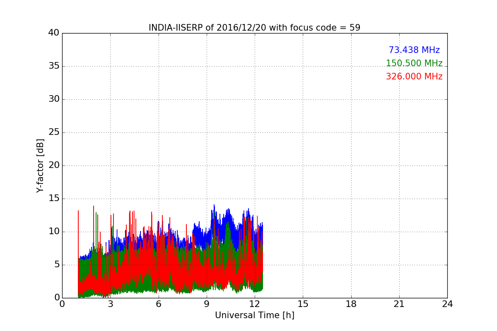Image resolution: width=497 pixels, height=331 pixels.
Task: Click the y-axis tick label 5
Action: point(57,265)
